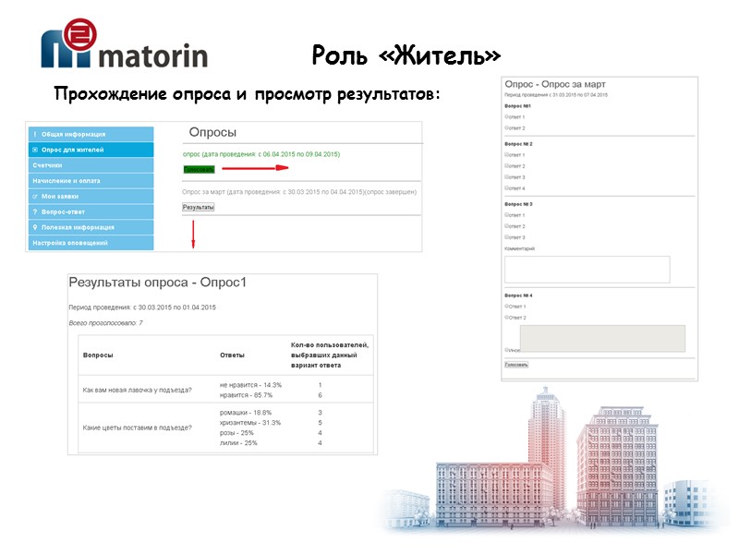Select Ответ 1 for Вопрос № 4

(x=507, y=307)
